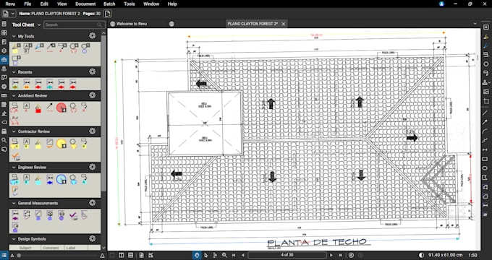The height and width of the screenshot is (260, 492).
Task: Open Contractor Review settings gear
Action: pyautogui.click(x=93, y=131)
